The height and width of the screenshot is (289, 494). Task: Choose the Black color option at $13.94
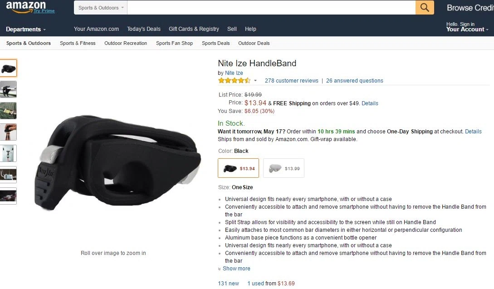tap(239, 168)
